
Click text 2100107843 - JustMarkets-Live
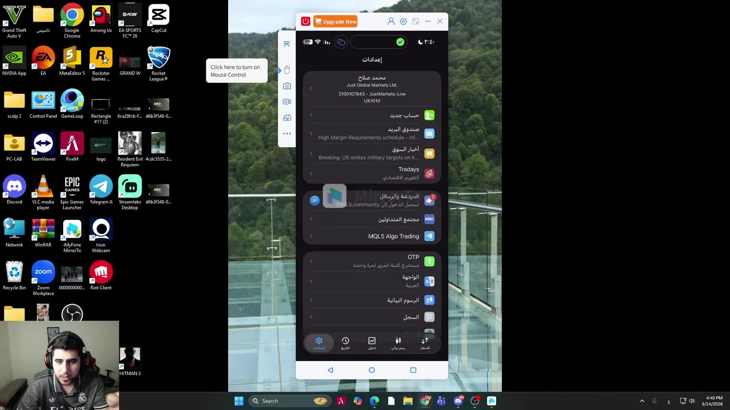[372, 94]
